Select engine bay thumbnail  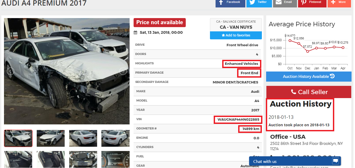(x=83, y=159)
